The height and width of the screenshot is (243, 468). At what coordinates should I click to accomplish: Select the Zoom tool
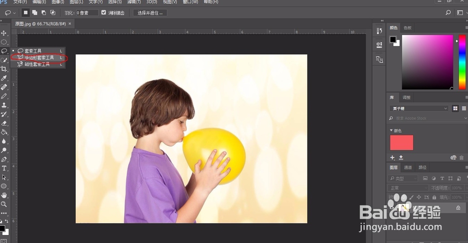tap(4, 204)
